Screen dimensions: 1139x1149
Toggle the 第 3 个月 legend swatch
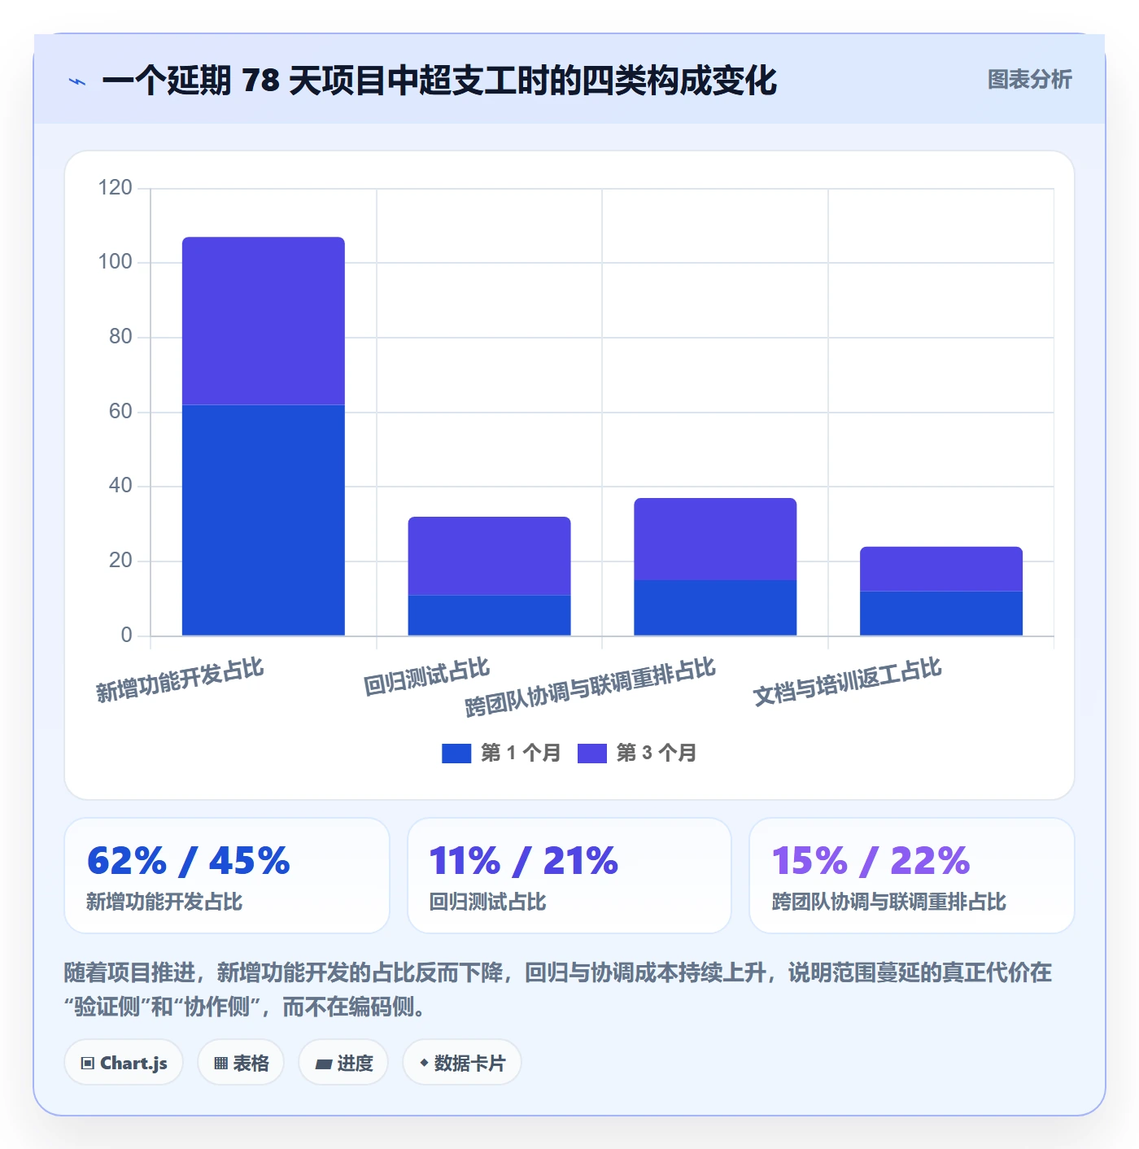click(592, 754)
